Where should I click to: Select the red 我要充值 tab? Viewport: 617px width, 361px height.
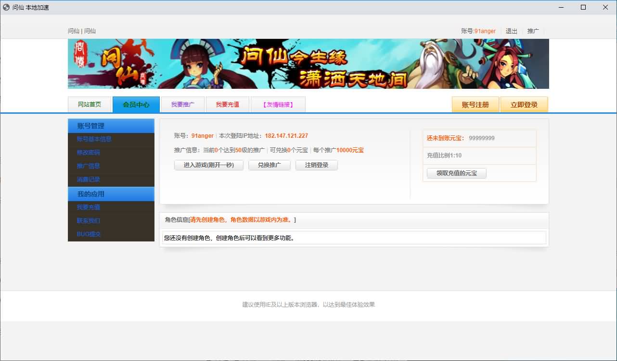click(228, 105)
